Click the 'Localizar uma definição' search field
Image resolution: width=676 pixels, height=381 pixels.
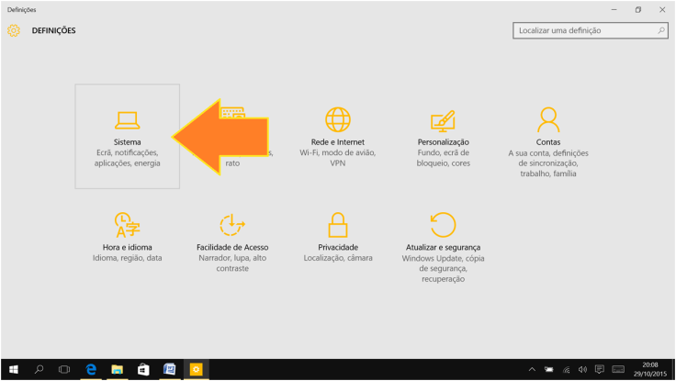583,30
